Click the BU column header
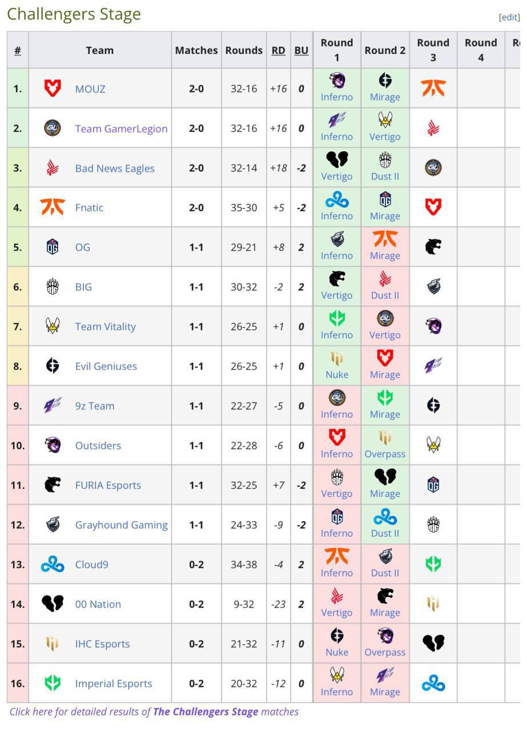Image resolution: width=527 pixels, height=731 pixels. pyautogui.click(x=301, y=50)
